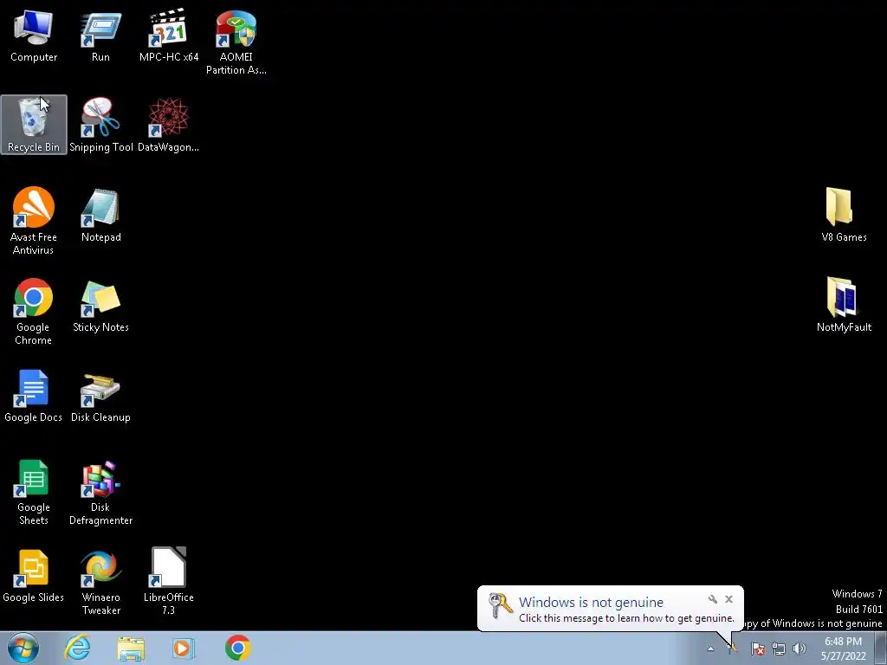The height and width of the screenshot is (665, 887).
Task: Select the Computer desktop icon
Action: [34, 36]
